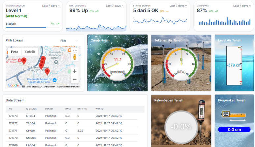This screenshot has width=255, height=147.
Task: Click the leftmost red map marker
Action: (24, 61)
